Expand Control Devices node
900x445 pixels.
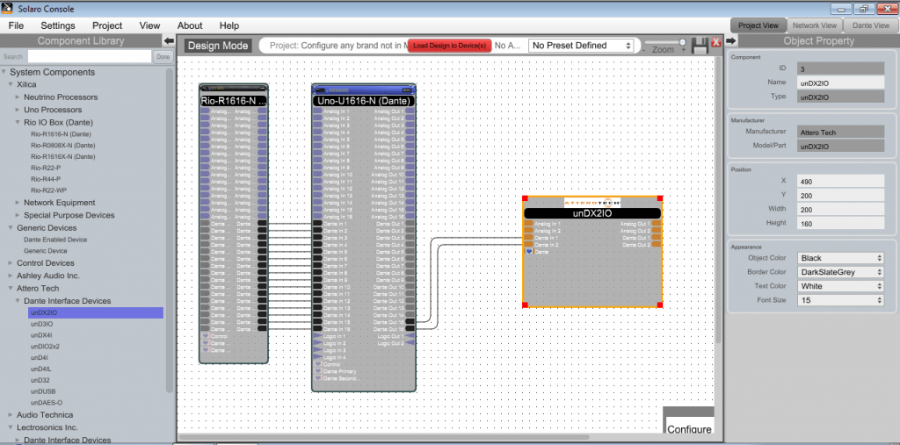pyautogui.click(x=11, y=263)
